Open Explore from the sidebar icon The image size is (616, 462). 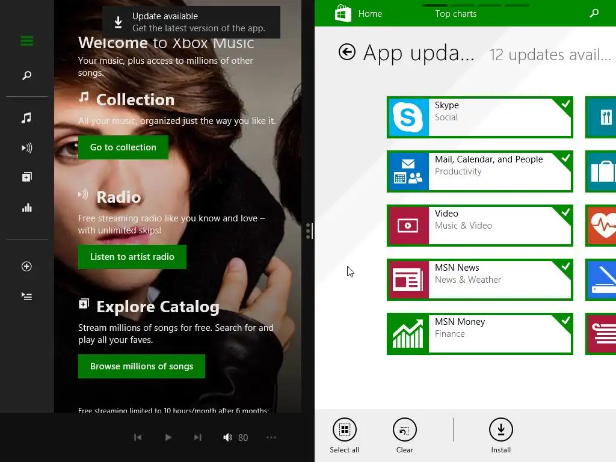coord(26,177)
